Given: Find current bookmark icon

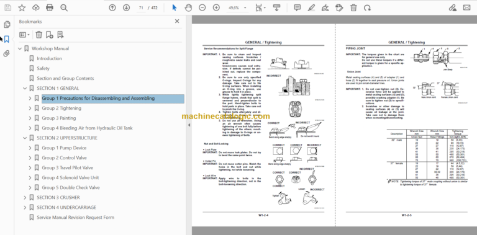Looking at the screenshot, I should 60,35.
